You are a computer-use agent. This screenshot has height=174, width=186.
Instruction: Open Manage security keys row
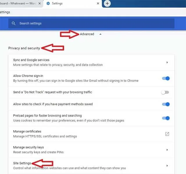(92, 150)
